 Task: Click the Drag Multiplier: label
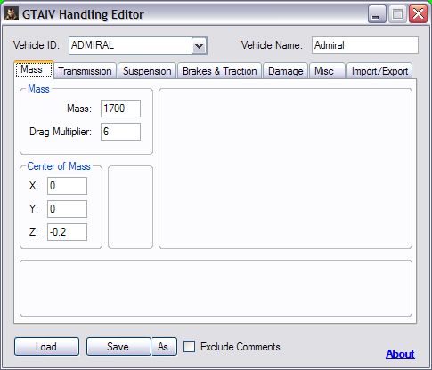click(x=61, y=132)
